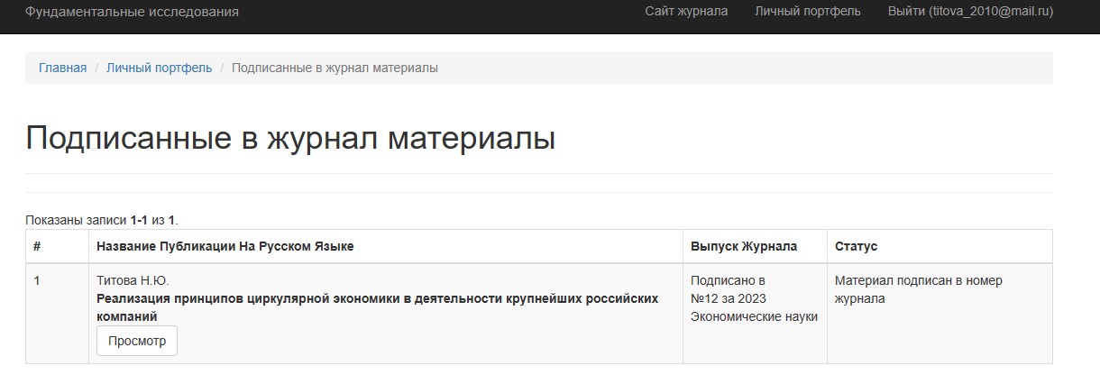Click the Фундаментальные исследования brand link
The width and height of the screenshot is (1100, 384).
point(132,12)
